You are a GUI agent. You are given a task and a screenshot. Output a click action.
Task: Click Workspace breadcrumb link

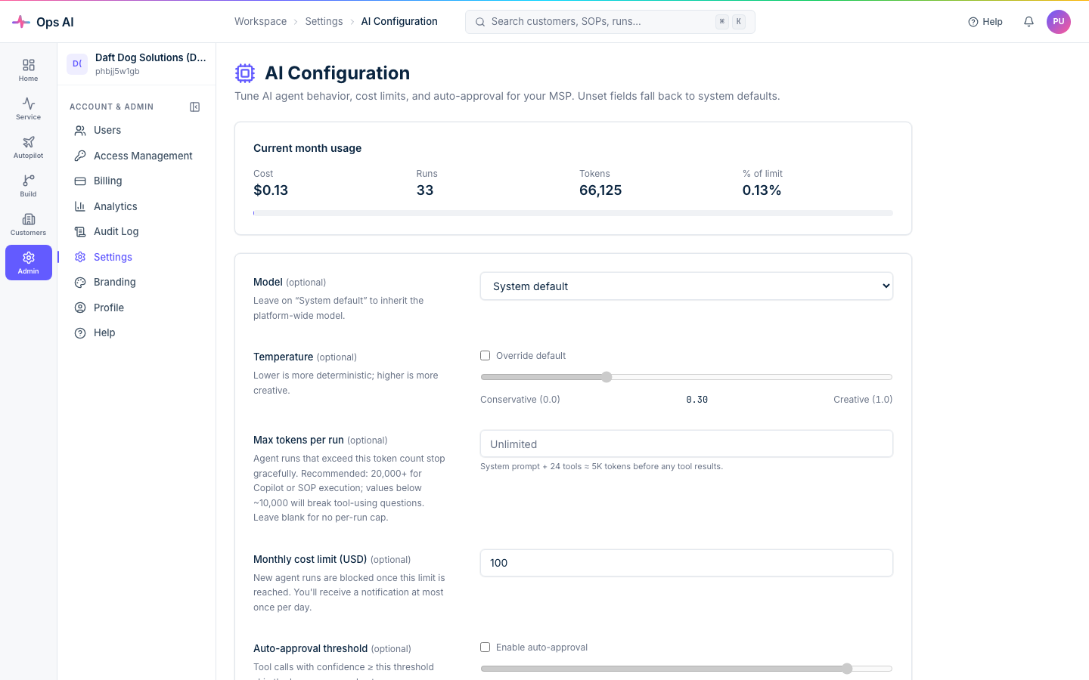click(260, 22)
